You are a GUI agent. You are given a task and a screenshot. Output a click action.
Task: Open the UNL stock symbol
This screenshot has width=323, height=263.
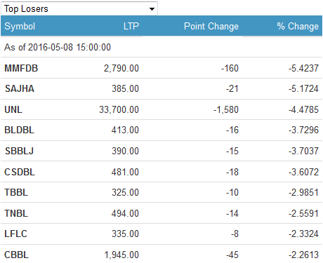coord(13,109)
